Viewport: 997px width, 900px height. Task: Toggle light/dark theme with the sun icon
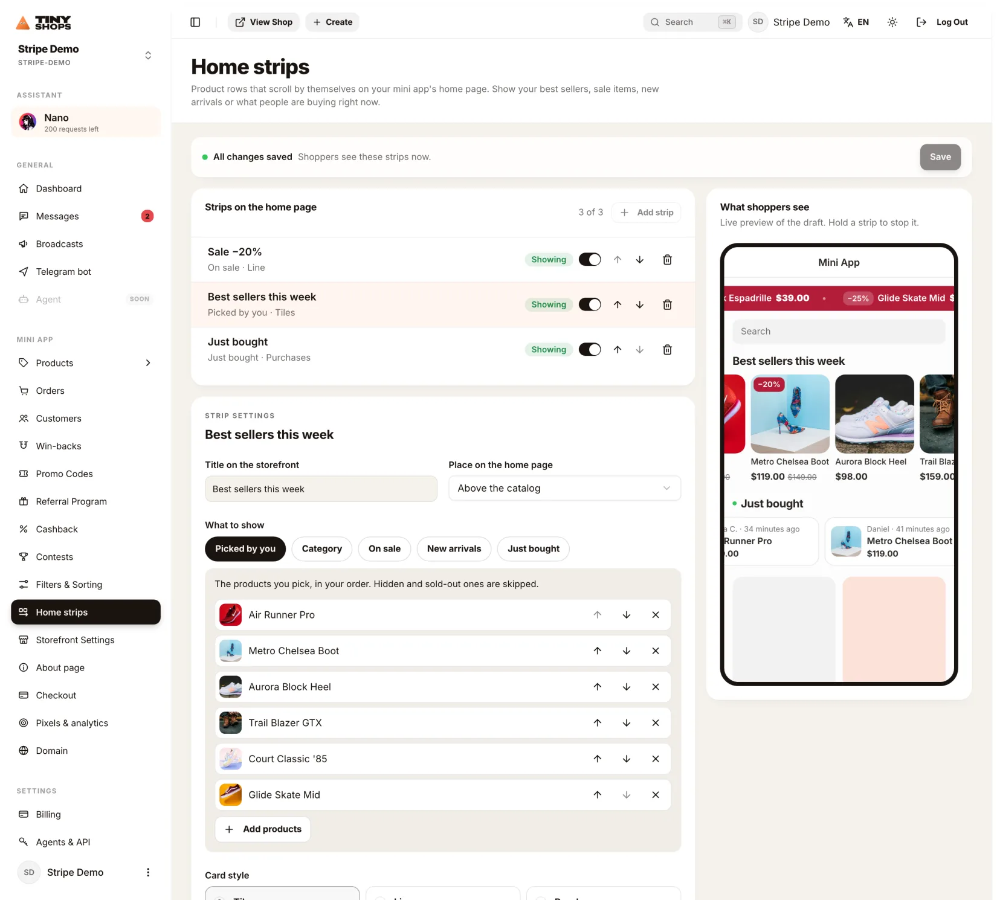click(x=892, y=22)
